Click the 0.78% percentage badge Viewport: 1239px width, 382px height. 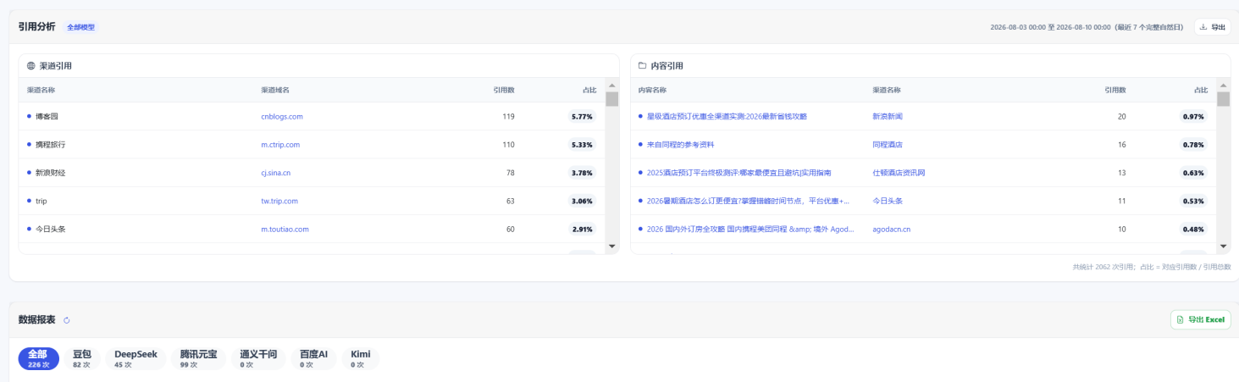pyautogui.click(x=1193, y=145)
